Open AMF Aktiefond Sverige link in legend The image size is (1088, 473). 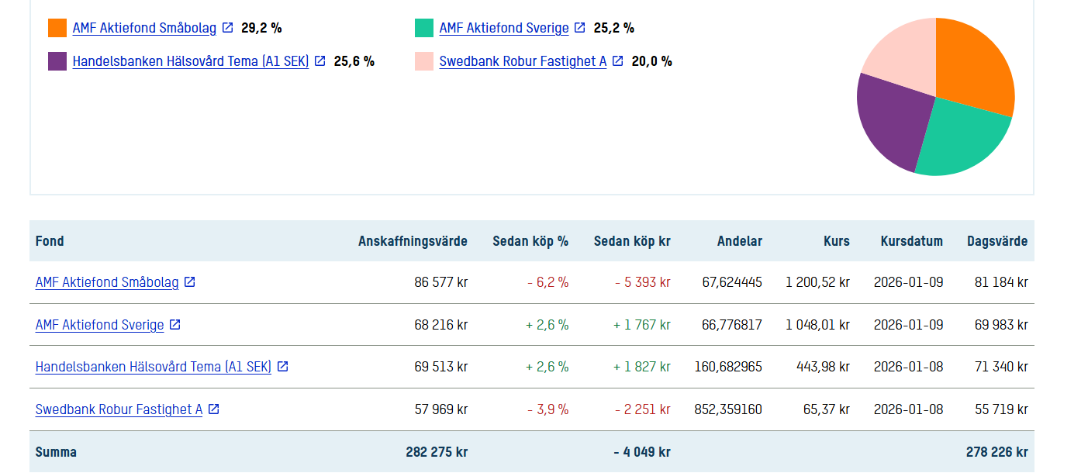pos(504,28)
